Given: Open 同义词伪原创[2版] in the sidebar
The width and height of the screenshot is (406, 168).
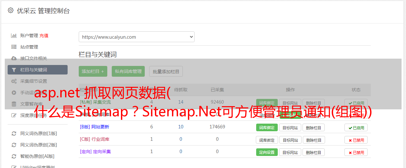Looking at the screenshot, I should pos(39,145).
